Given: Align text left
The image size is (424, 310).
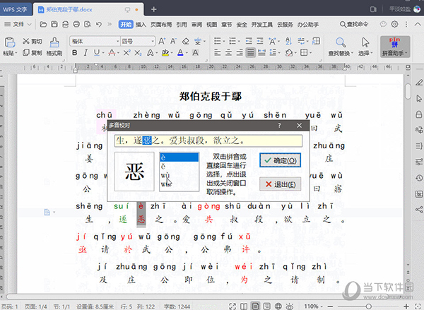Looking at the screenshot, I should [x=218, y=52].
